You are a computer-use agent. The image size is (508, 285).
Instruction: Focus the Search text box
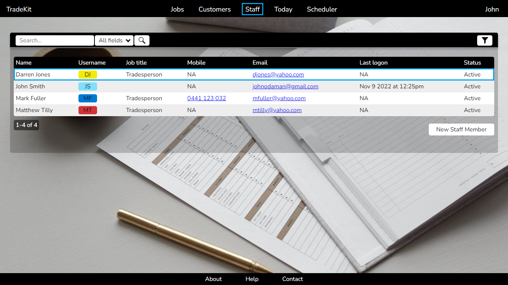[55, 40]
